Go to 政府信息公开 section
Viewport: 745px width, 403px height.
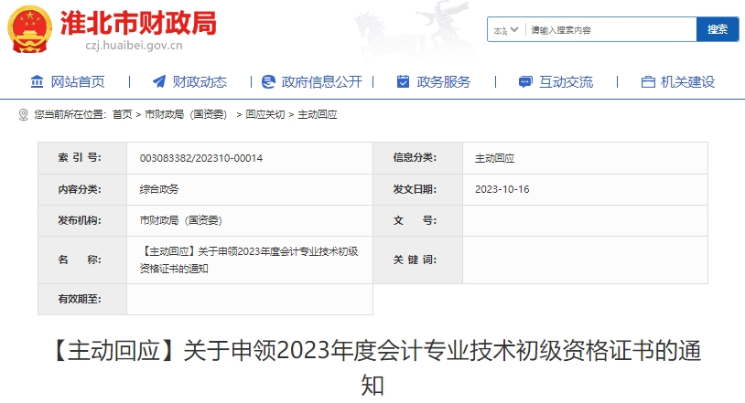(x=322, y=82)
